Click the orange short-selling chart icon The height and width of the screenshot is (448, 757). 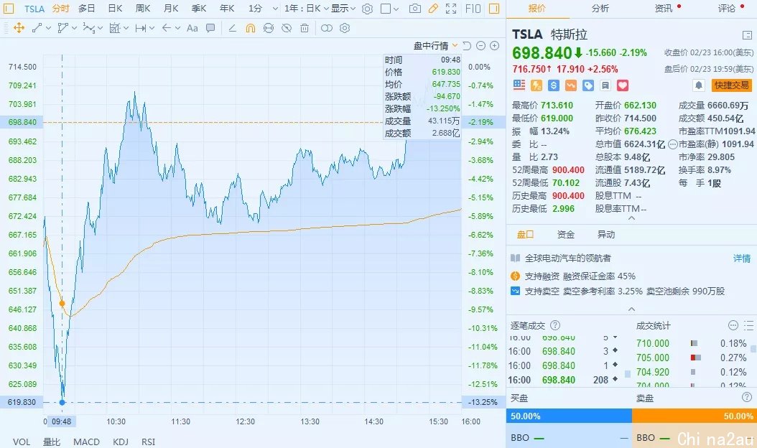click(x=571, y=85)
